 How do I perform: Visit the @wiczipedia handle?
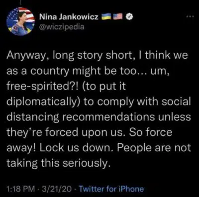click(x=62, y=26)
